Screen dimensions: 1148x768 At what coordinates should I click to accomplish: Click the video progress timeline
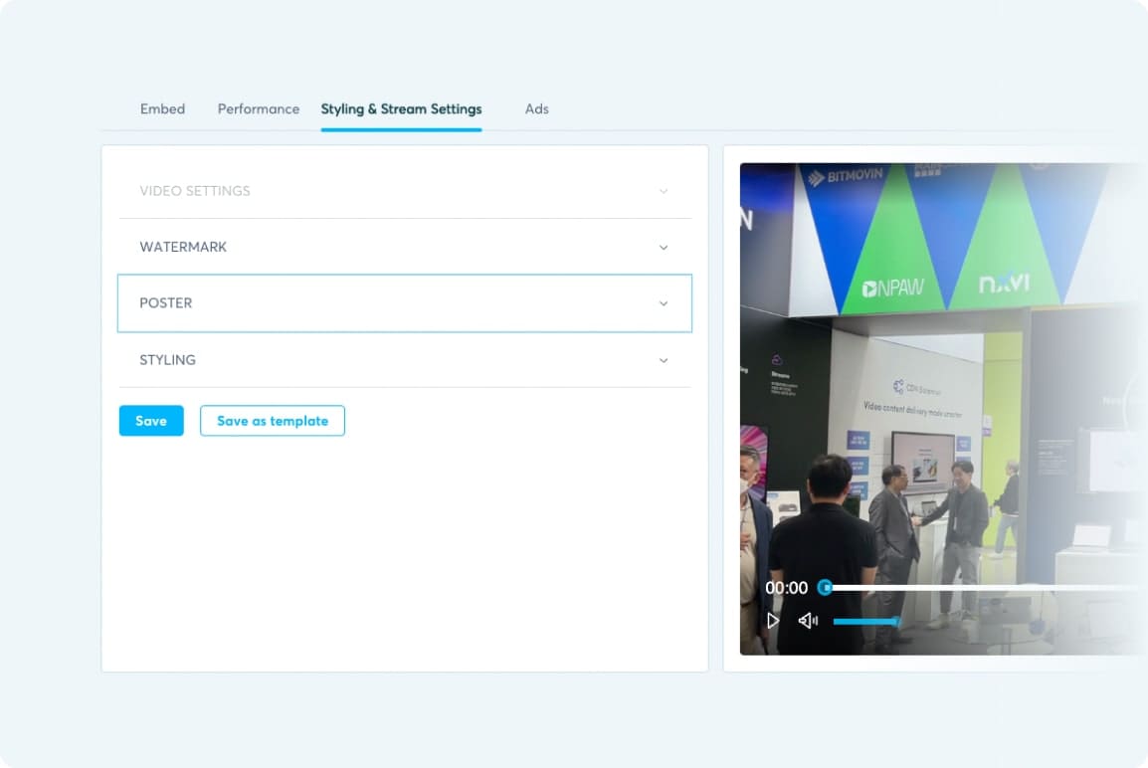click(985, 587)
